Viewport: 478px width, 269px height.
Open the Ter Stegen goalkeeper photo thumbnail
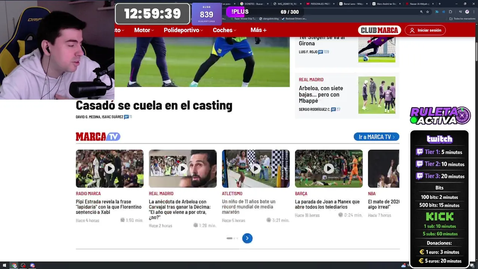(x=377, y=49)
